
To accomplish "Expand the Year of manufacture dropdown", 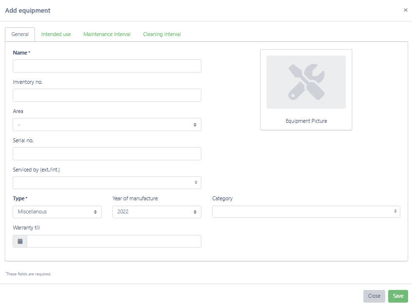I will [157, 212].
